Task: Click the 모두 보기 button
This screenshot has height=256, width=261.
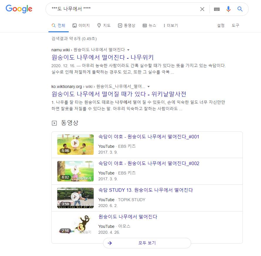Action: [147, 243]
